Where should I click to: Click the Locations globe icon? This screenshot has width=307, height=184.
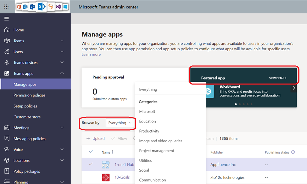click(7, 160)
